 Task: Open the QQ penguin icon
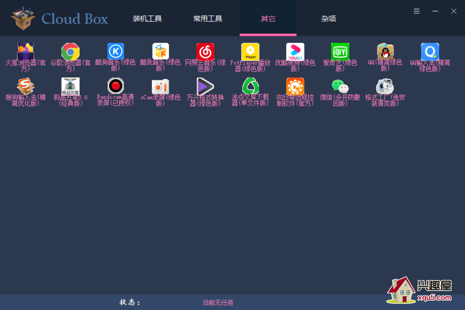coord(385,52)
